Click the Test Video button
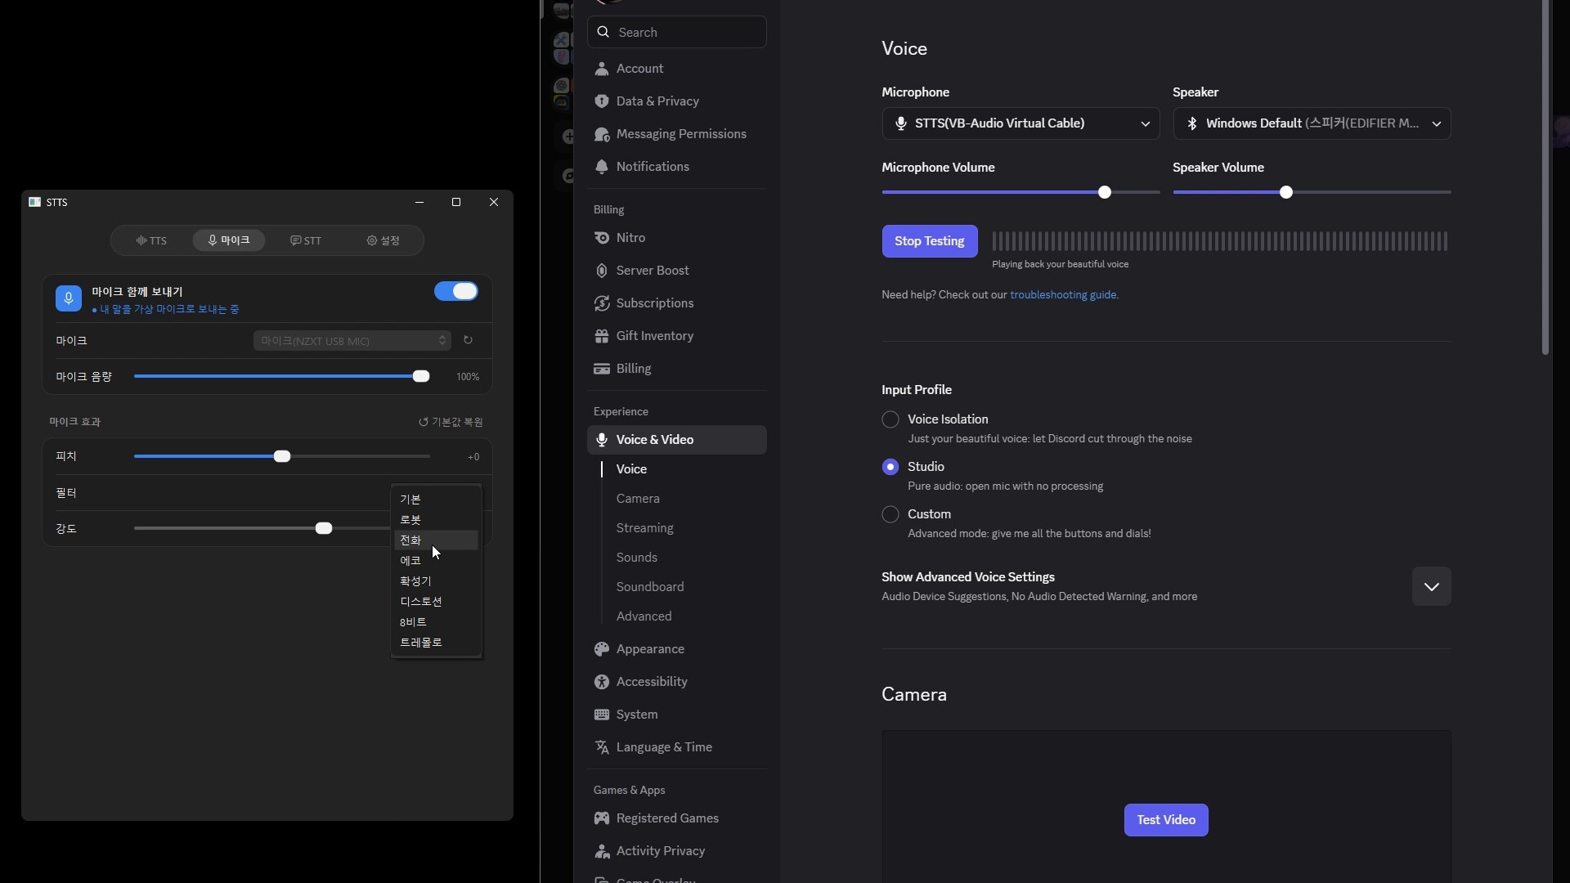Viewport: 1570px width, 883px height. tap(1166, 820)
